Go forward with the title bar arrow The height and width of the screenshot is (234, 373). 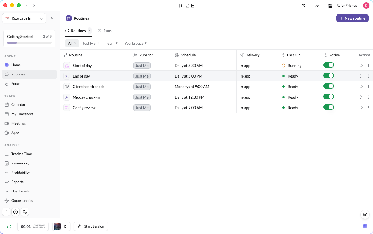pyautogui.click(x=34, y=6)
